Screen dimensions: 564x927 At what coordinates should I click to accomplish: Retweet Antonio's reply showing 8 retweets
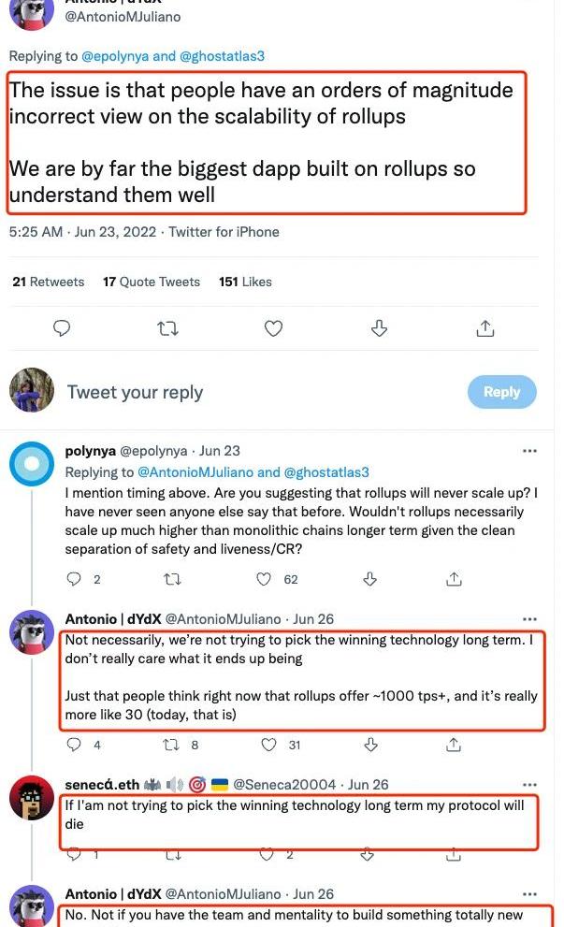171,745
